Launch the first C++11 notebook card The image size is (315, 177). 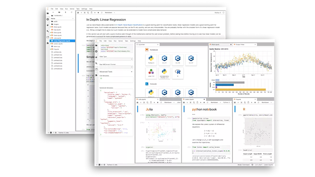(x=165, y=59)
